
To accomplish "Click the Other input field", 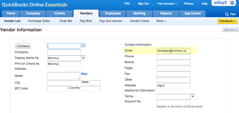I will pos(173,80).
